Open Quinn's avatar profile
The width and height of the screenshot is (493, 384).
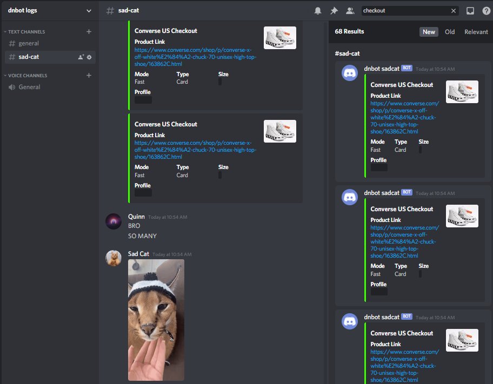pos(114,221)
